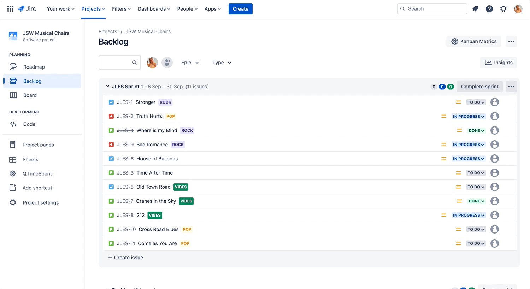This screenshot has height=289, width=530.
Task: Click the add people icon
Action: click(167, 63)
